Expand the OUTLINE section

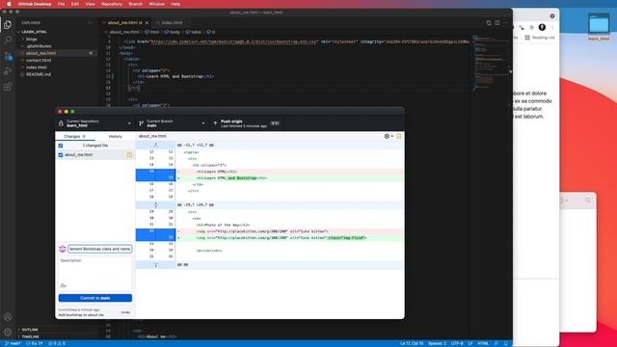coord(30,330)
